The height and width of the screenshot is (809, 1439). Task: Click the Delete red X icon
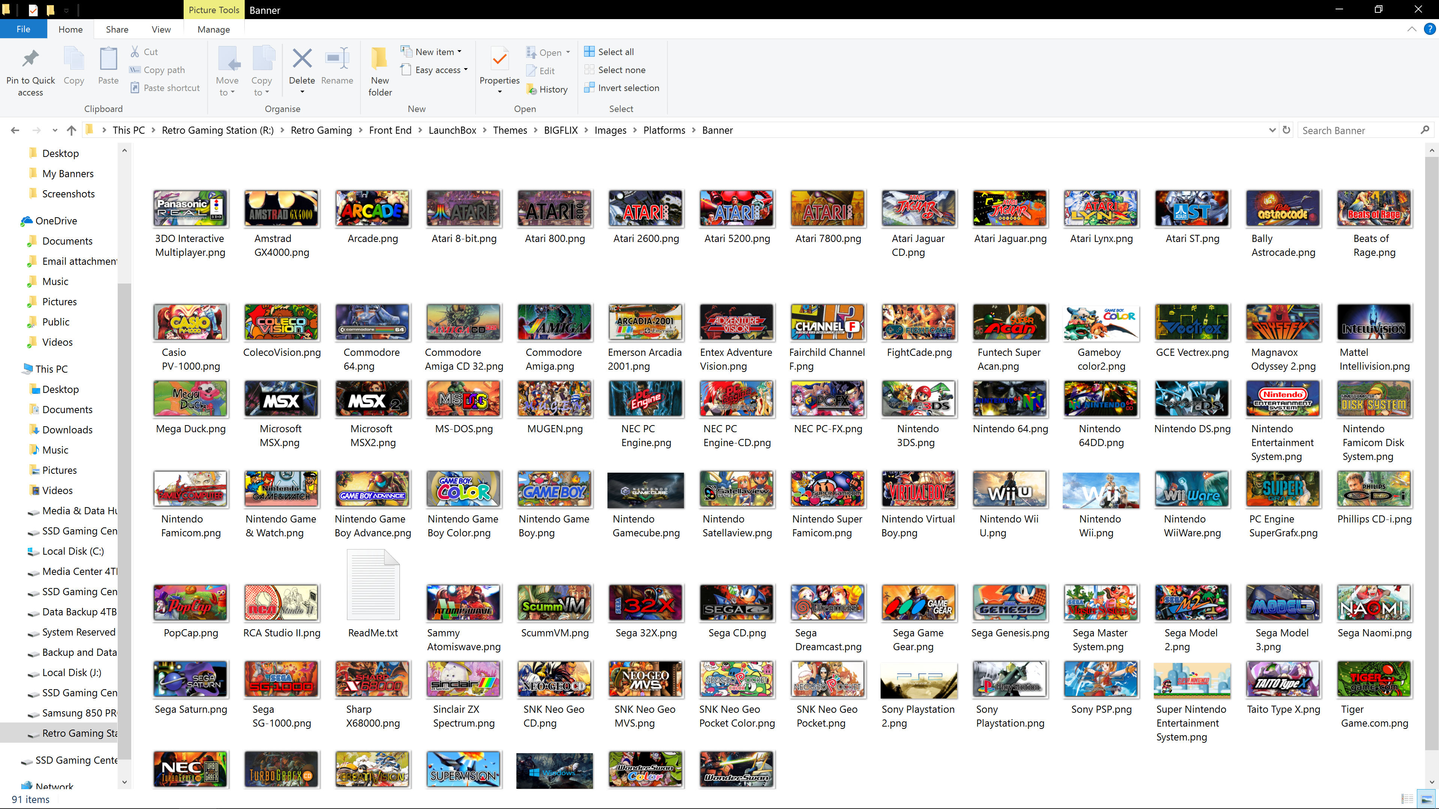pyautogui.click(x=302, y=58)
